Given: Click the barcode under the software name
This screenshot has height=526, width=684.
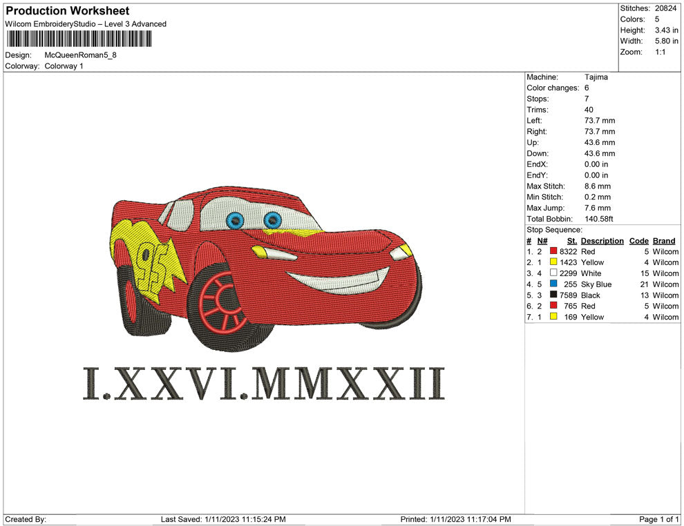Looking at the screenshot, I should 79,39.
